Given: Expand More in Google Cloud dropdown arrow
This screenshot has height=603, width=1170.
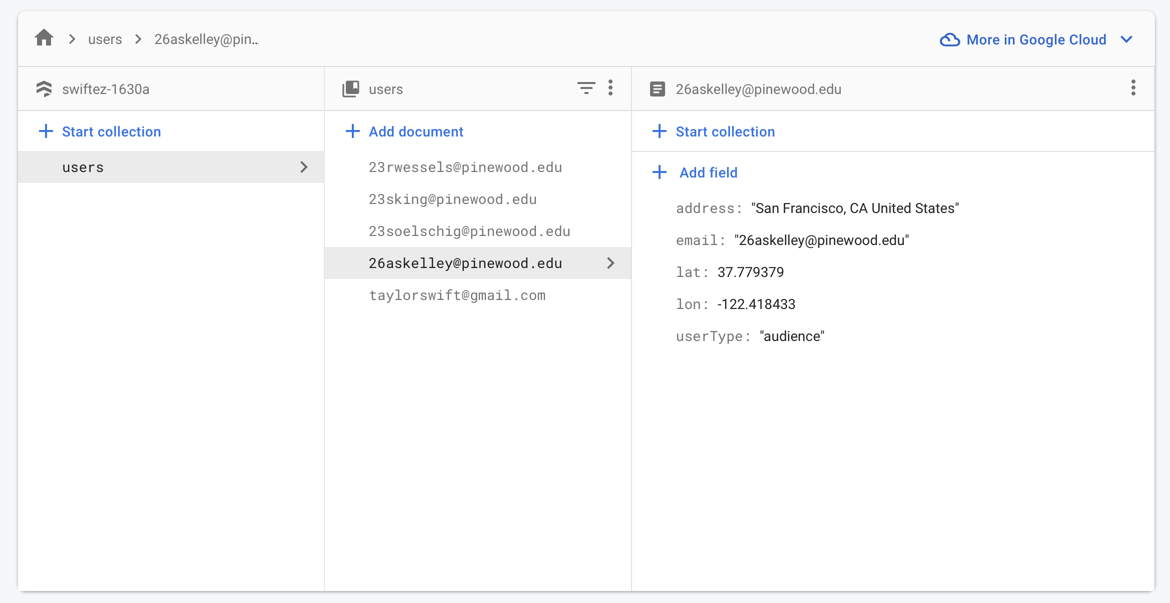Looking at the screenshot, I should coord(1126,39).
